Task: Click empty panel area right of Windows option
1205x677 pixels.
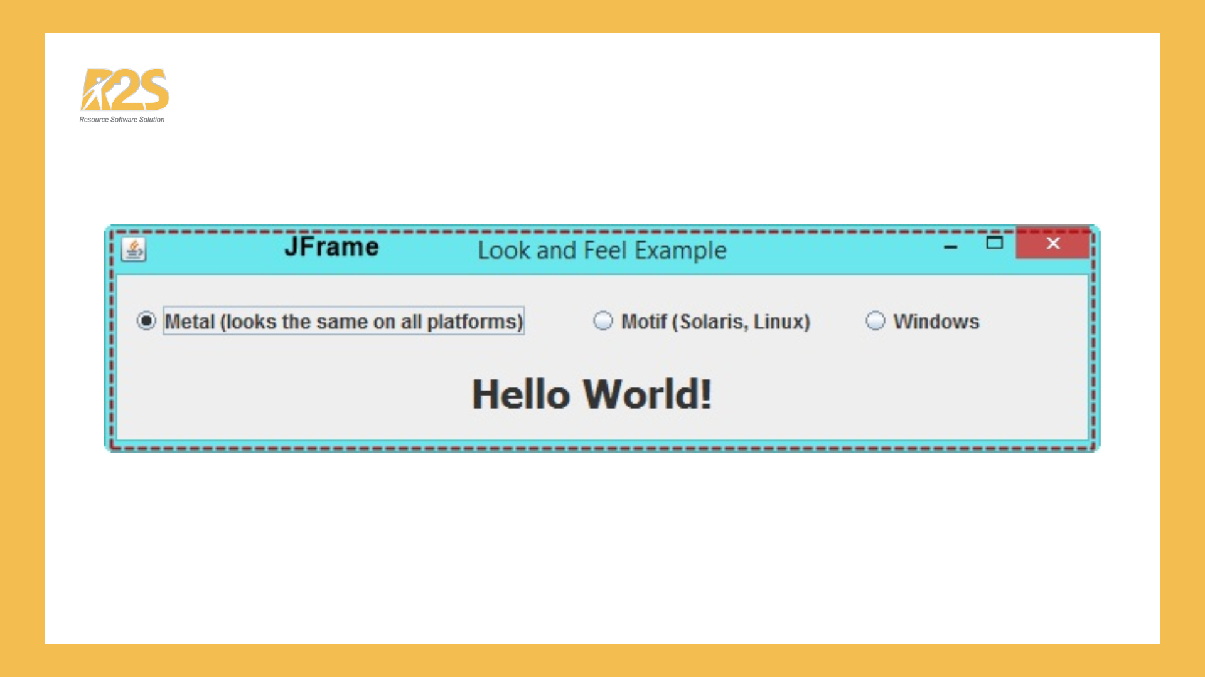Action: [1036, 322]
